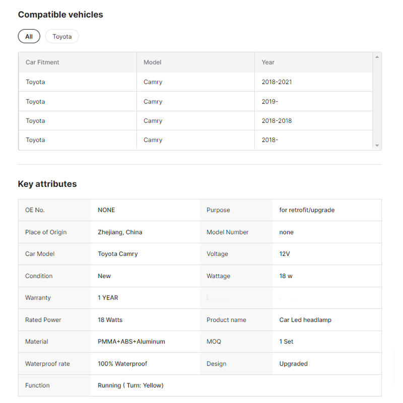Select the Camry 2018-2021 year cell
This screenshot has width=403, height=403.
pos(277,82)
